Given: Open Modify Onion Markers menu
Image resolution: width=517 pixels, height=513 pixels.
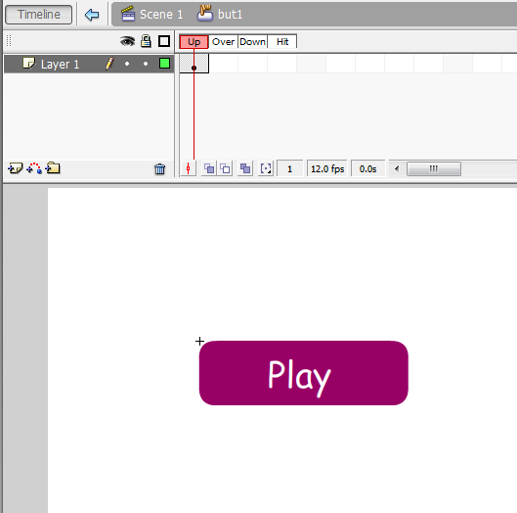Looking at the screenshot, I should tap(266, 168).
